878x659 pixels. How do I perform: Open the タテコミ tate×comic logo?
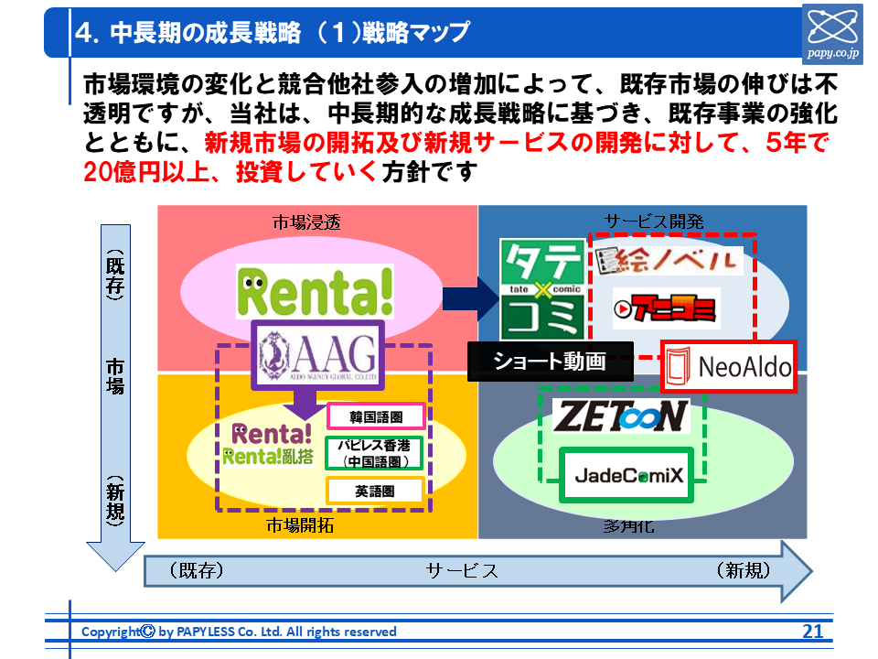click(542, 289)
